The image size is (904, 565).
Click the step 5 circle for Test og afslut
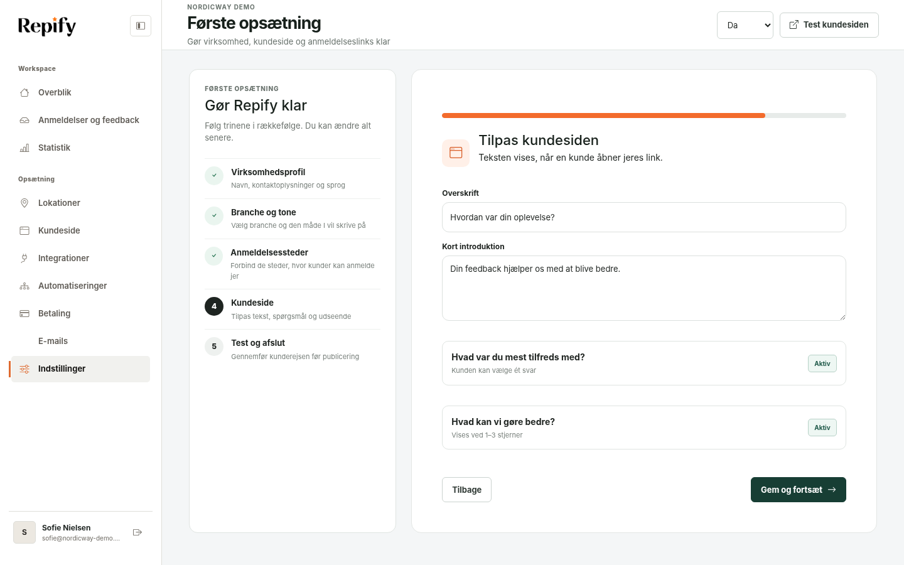click(214, 347)
